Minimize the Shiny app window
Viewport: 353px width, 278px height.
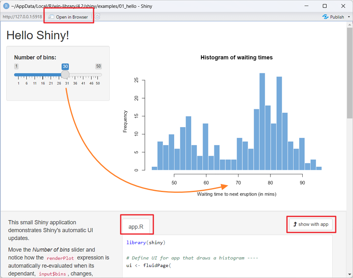(x=307, y=6)
